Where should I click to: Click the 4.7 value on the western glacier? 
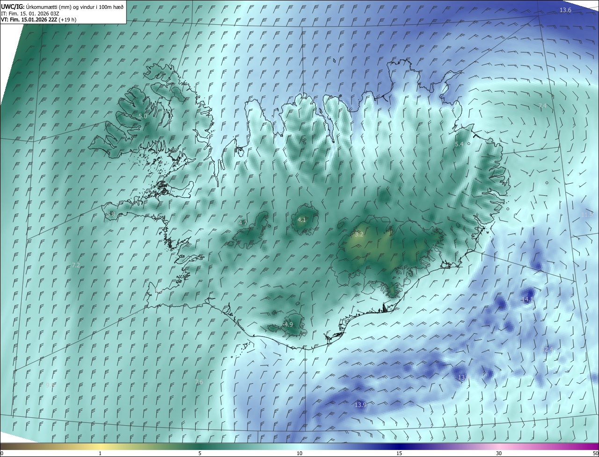pyautogui.click(x=243, y=223)
